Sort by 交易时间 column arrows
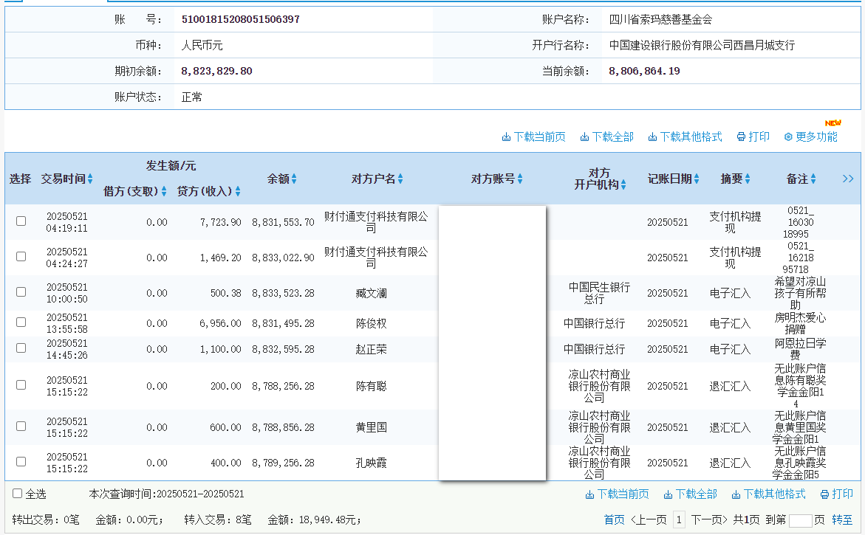This screenshot has height=535, width=865. [90, 179]
